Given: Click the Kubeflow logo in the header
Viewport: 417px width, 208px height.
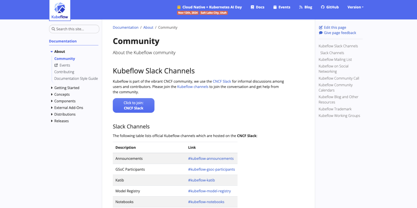Looking at the screenshot, I should [x=59, y=10].
